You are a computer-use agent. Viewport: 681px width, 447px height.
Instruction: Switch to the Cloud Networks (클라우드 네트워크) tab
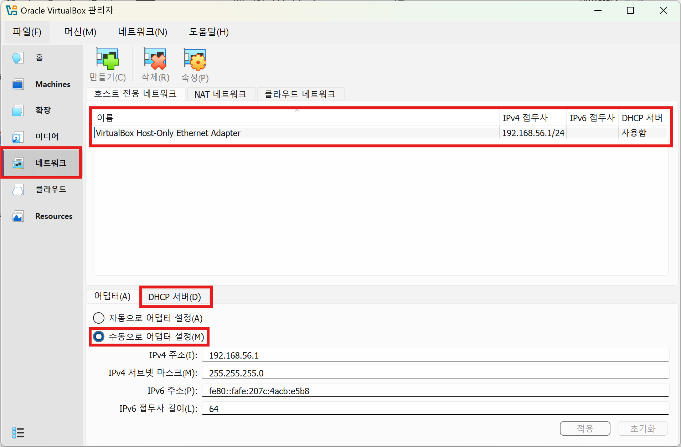click(x=300, y=94)
